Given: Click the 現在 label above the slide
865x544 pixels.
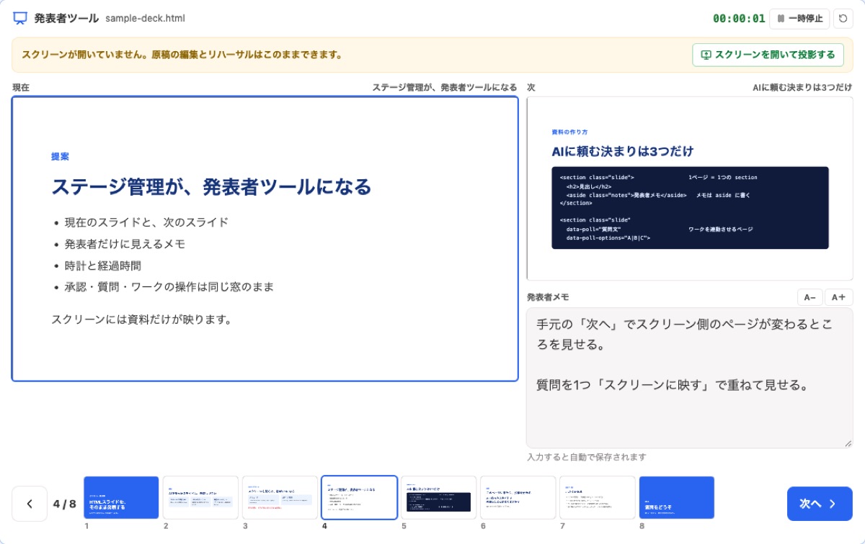Looking at the screenshot, I should tap(21, 88).
